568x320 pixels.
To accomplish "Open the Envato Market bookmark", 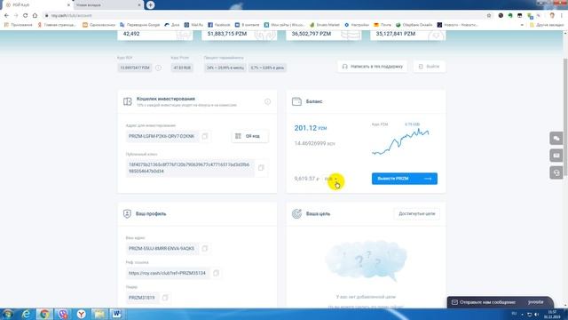I will 325,25.
